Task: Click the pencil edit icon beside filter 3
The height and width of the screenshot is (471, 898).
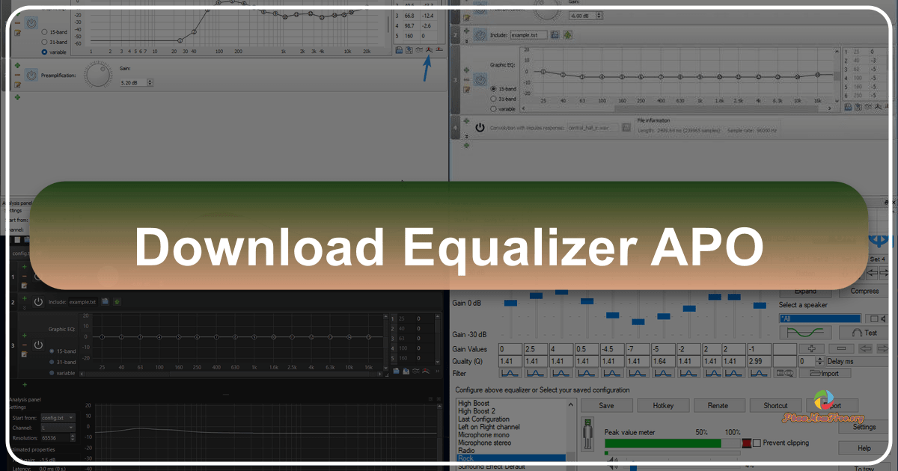Action: 465,89
